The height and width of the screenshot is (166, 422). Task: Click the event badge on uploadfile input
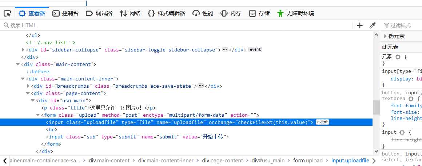tap(322, 122)
